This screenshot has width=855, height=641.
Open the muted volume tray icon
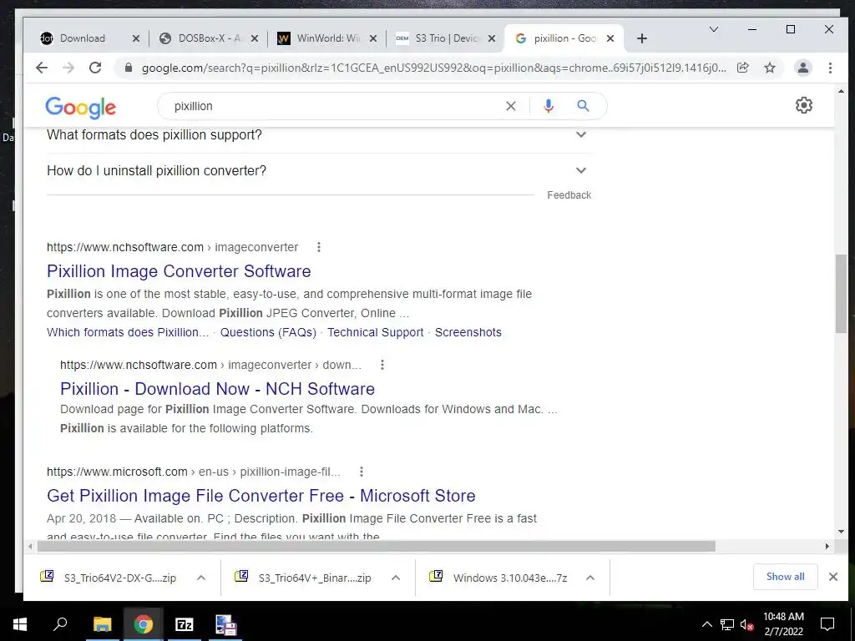(x=746, y=624)
